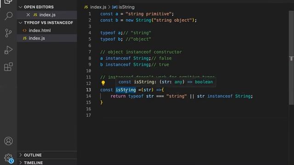This screenshot has height=165, width=294.
Task: Click the 'return' keyword on line 14
Action: pyautogui.click(x=118, y=96)
